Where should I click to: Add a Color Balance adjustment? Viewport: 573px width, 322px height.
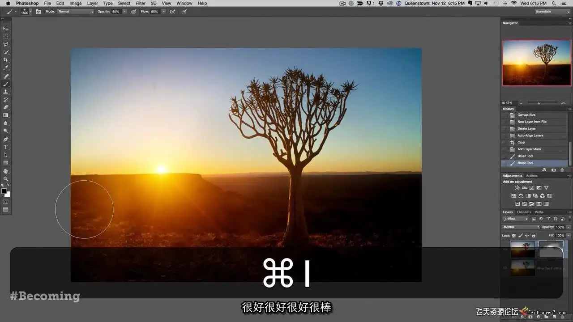[521, 196]
